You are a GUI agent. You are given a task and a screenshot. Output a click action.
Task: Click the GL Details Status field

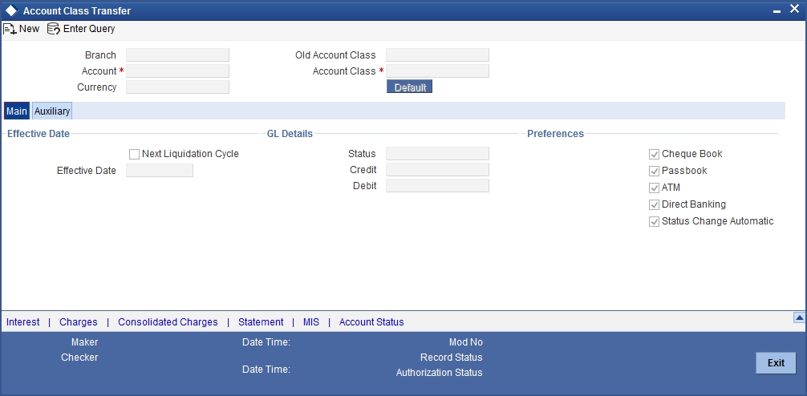(x=437, y=153)
